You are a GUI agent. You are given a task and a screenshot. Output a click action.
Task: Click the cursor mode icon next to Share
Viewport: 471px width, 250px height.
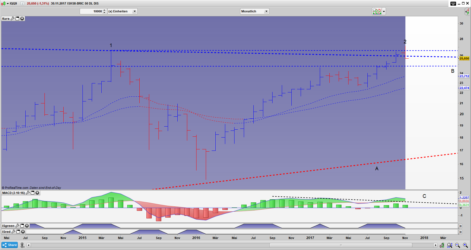tap(23, 245)
